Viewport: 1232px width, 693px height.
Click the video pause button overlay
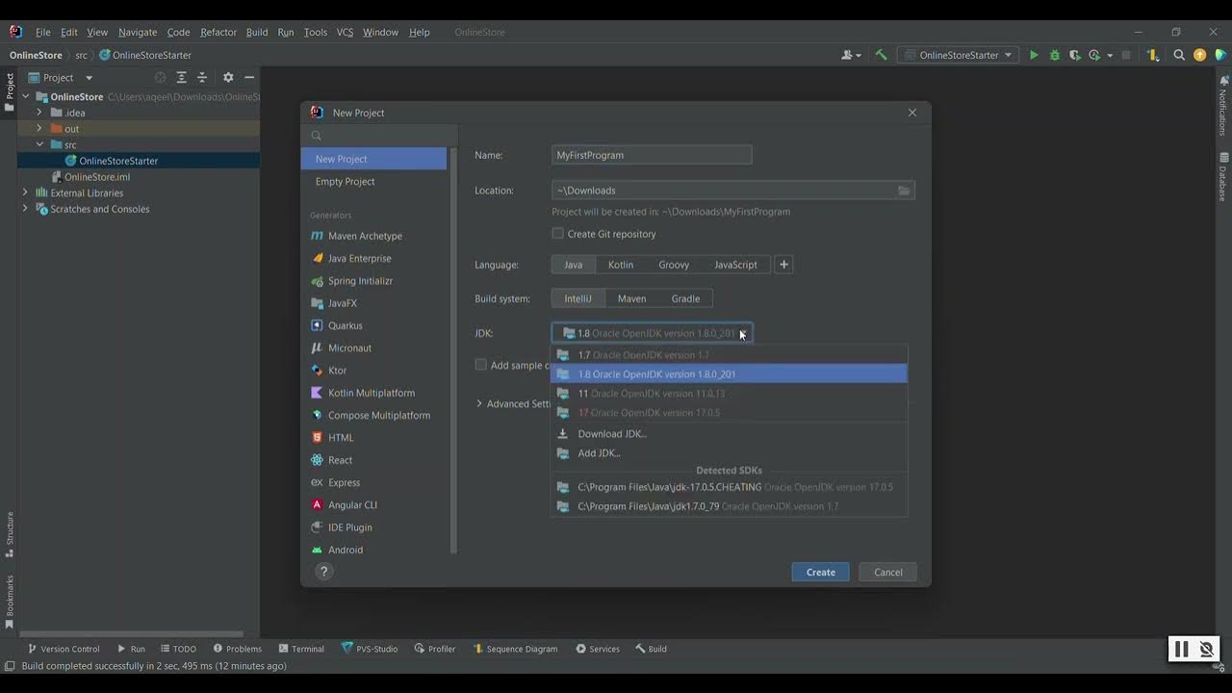click(x=1181, y=650)
